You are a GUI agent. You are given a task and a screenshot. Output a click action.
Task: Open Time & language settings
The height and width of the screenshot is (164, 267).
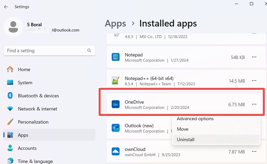pyautogui.click(x=49, y=161)
